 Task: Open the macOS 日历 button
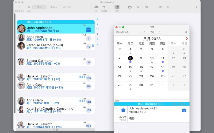point(123,32)
